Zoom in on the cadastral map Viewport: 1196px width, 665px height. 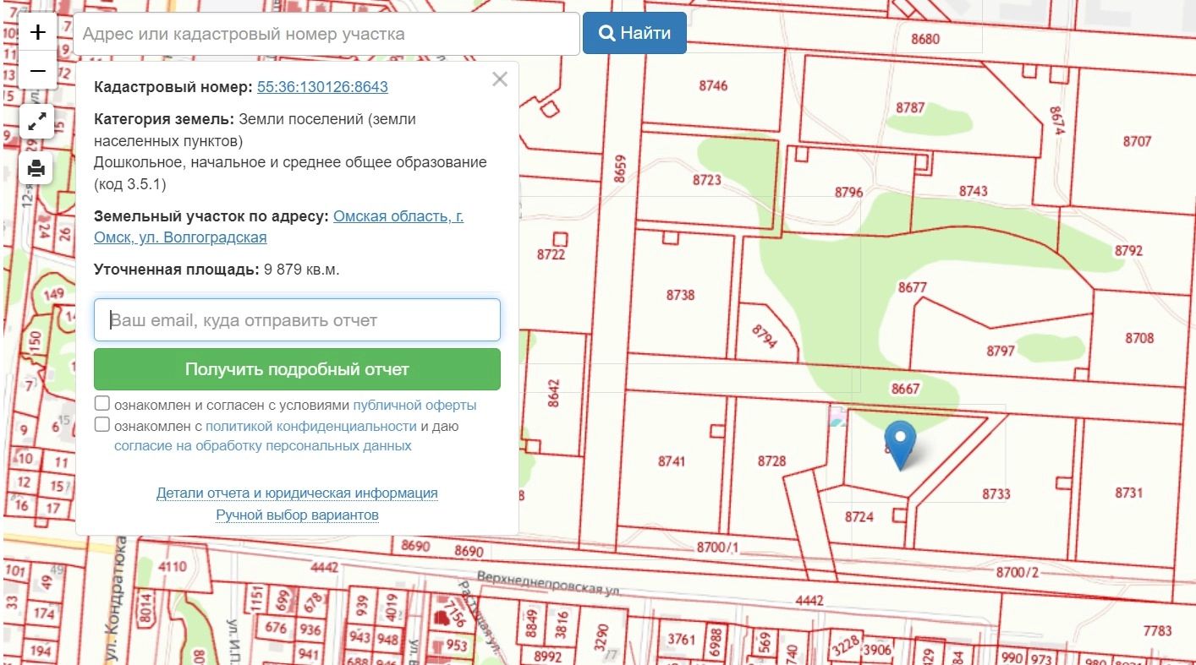tap(37, 33)
